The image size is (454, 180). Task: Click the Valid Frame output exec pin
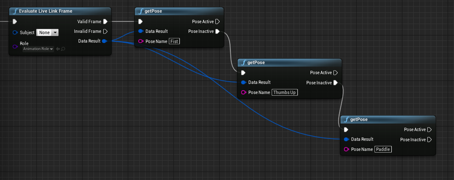point(106,21)
